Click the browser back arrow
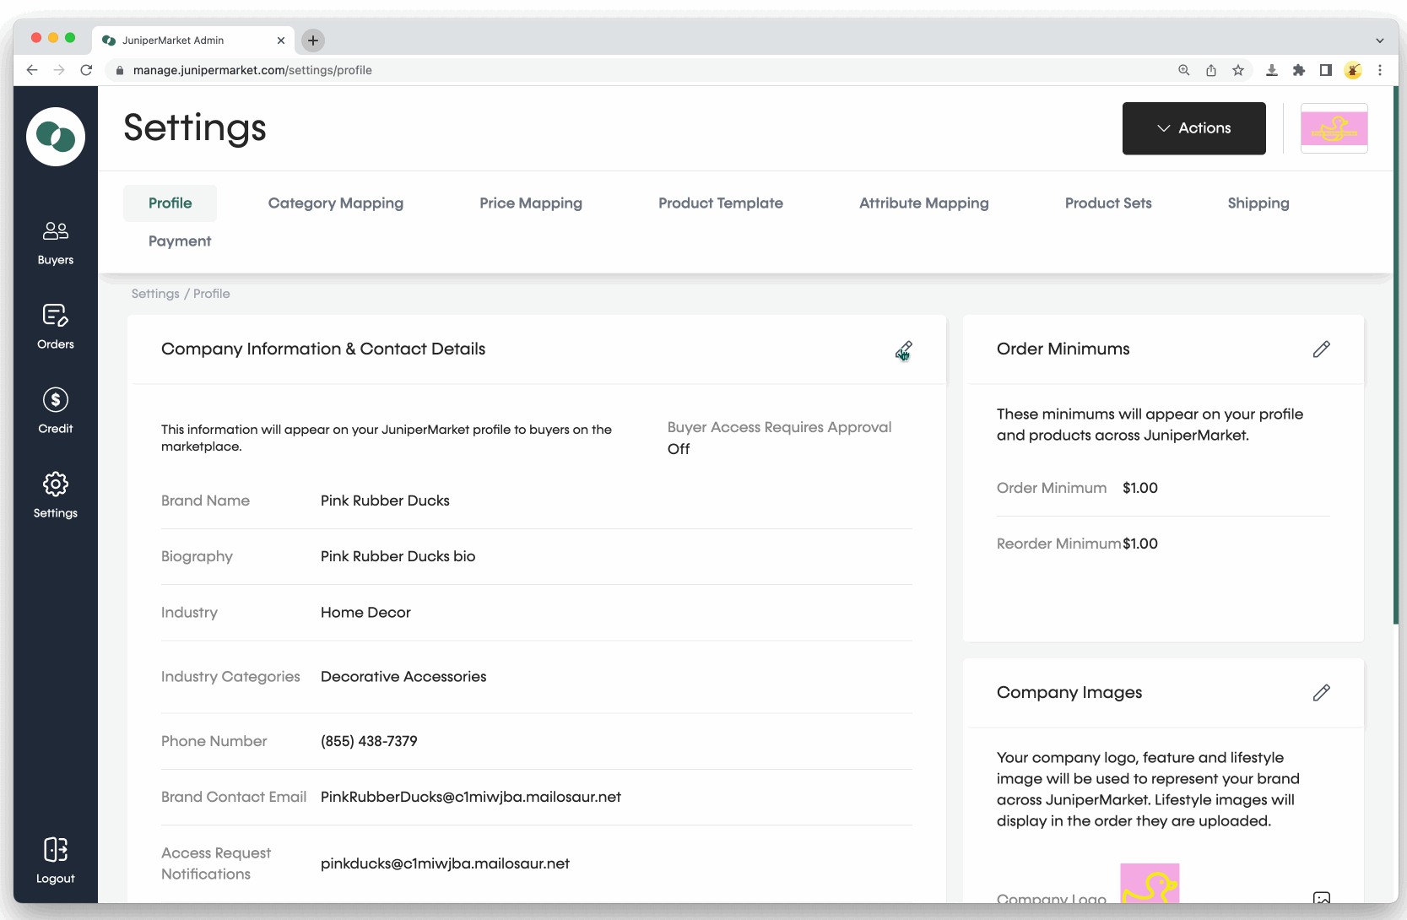The image size is (1407, 920). tap(32, 70)
